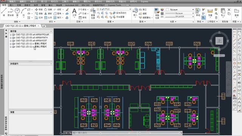The image size is (242, 136).
Task: Select the Polyline (聚合線) tool
Action: (11, 12)
